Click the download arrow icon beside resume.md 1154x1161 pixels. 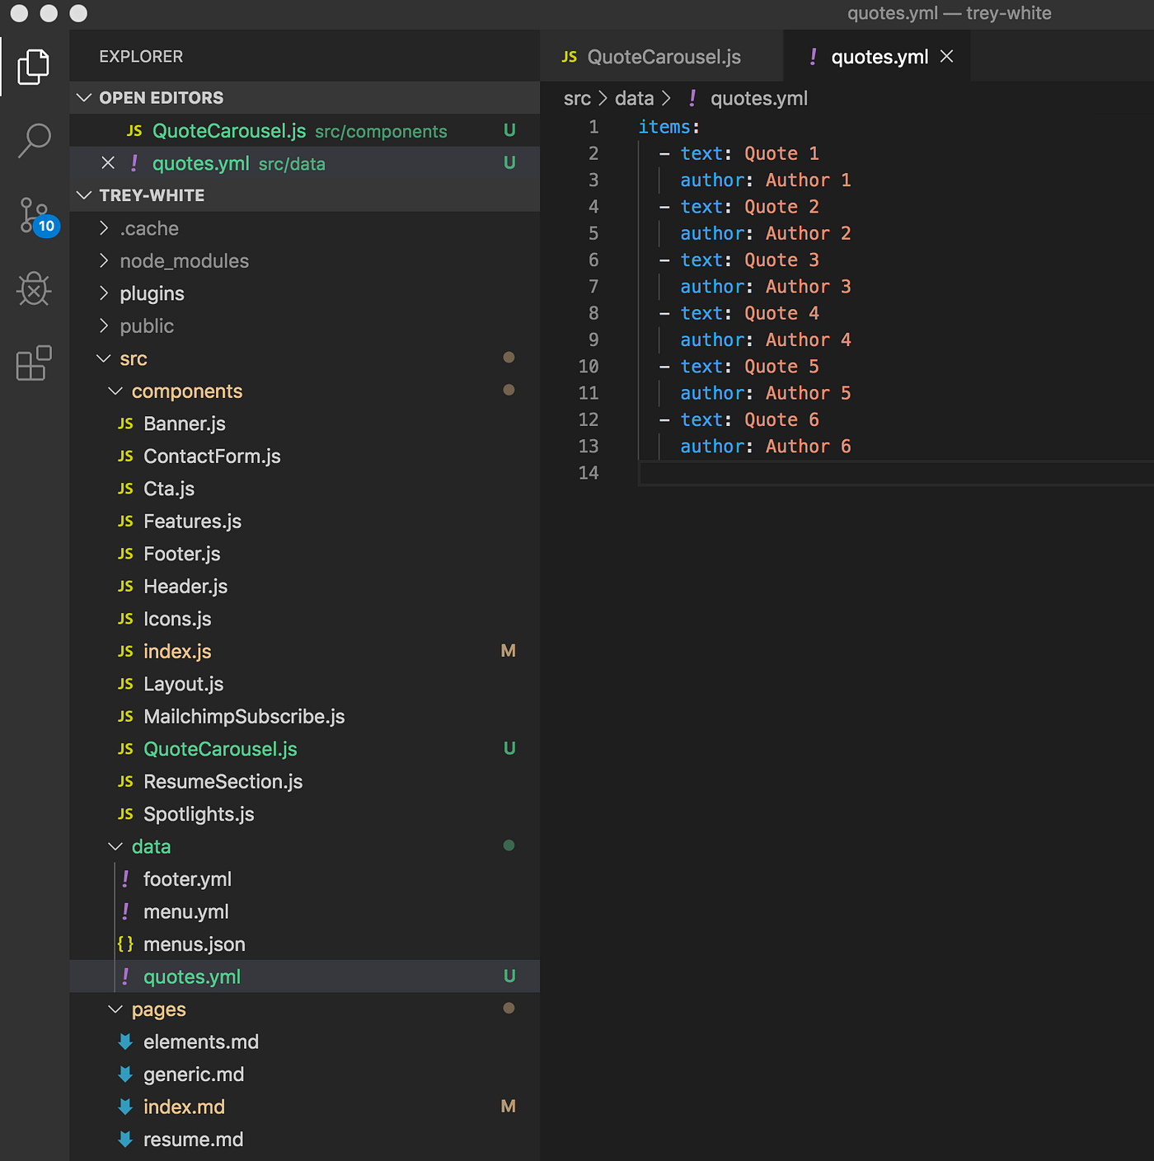pos(125,1139)
